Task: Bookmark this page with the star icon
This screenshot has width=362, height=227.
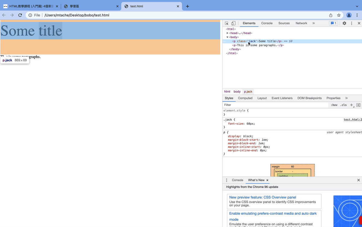Action: pyautogui.click(x=339, y=15)
